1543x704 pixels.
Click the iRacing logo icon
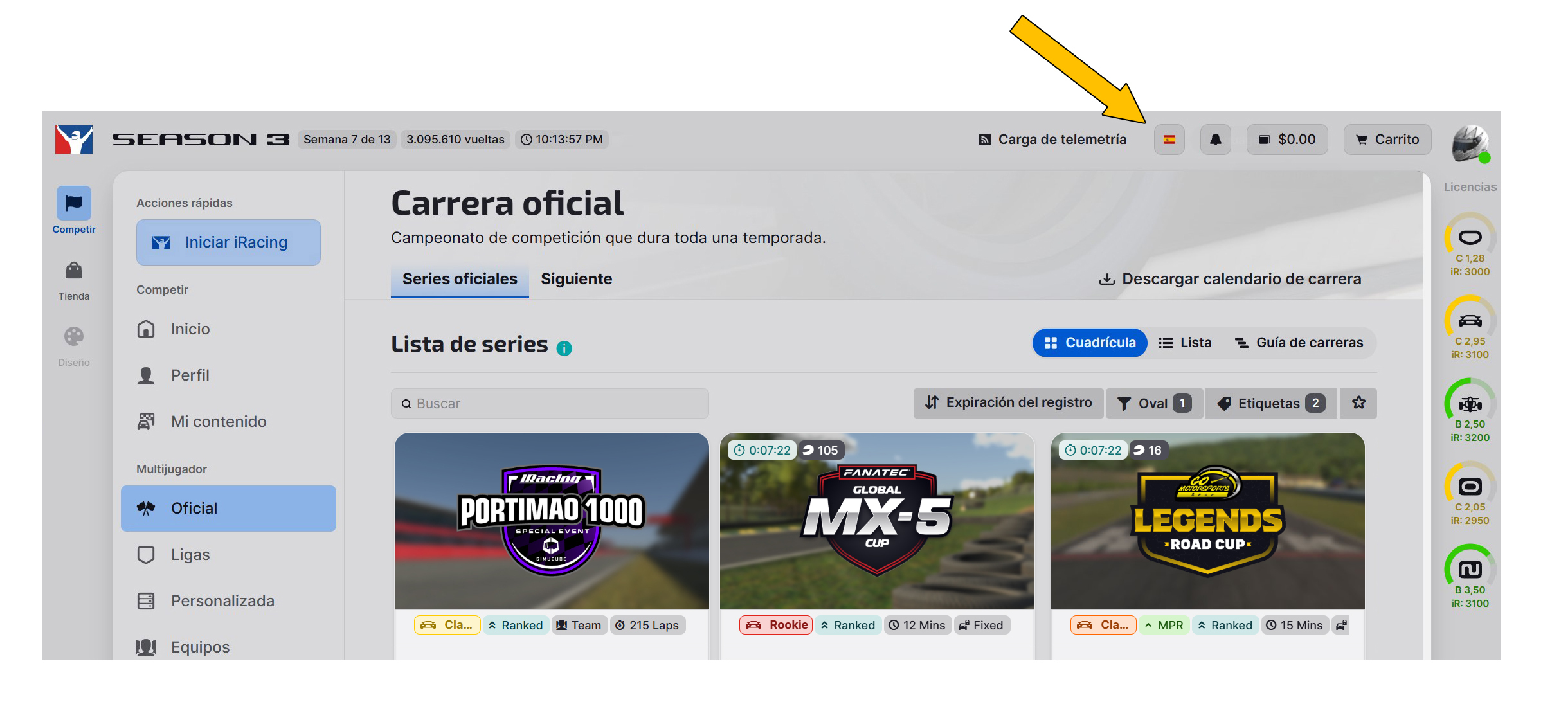click(x=74, y=140)
